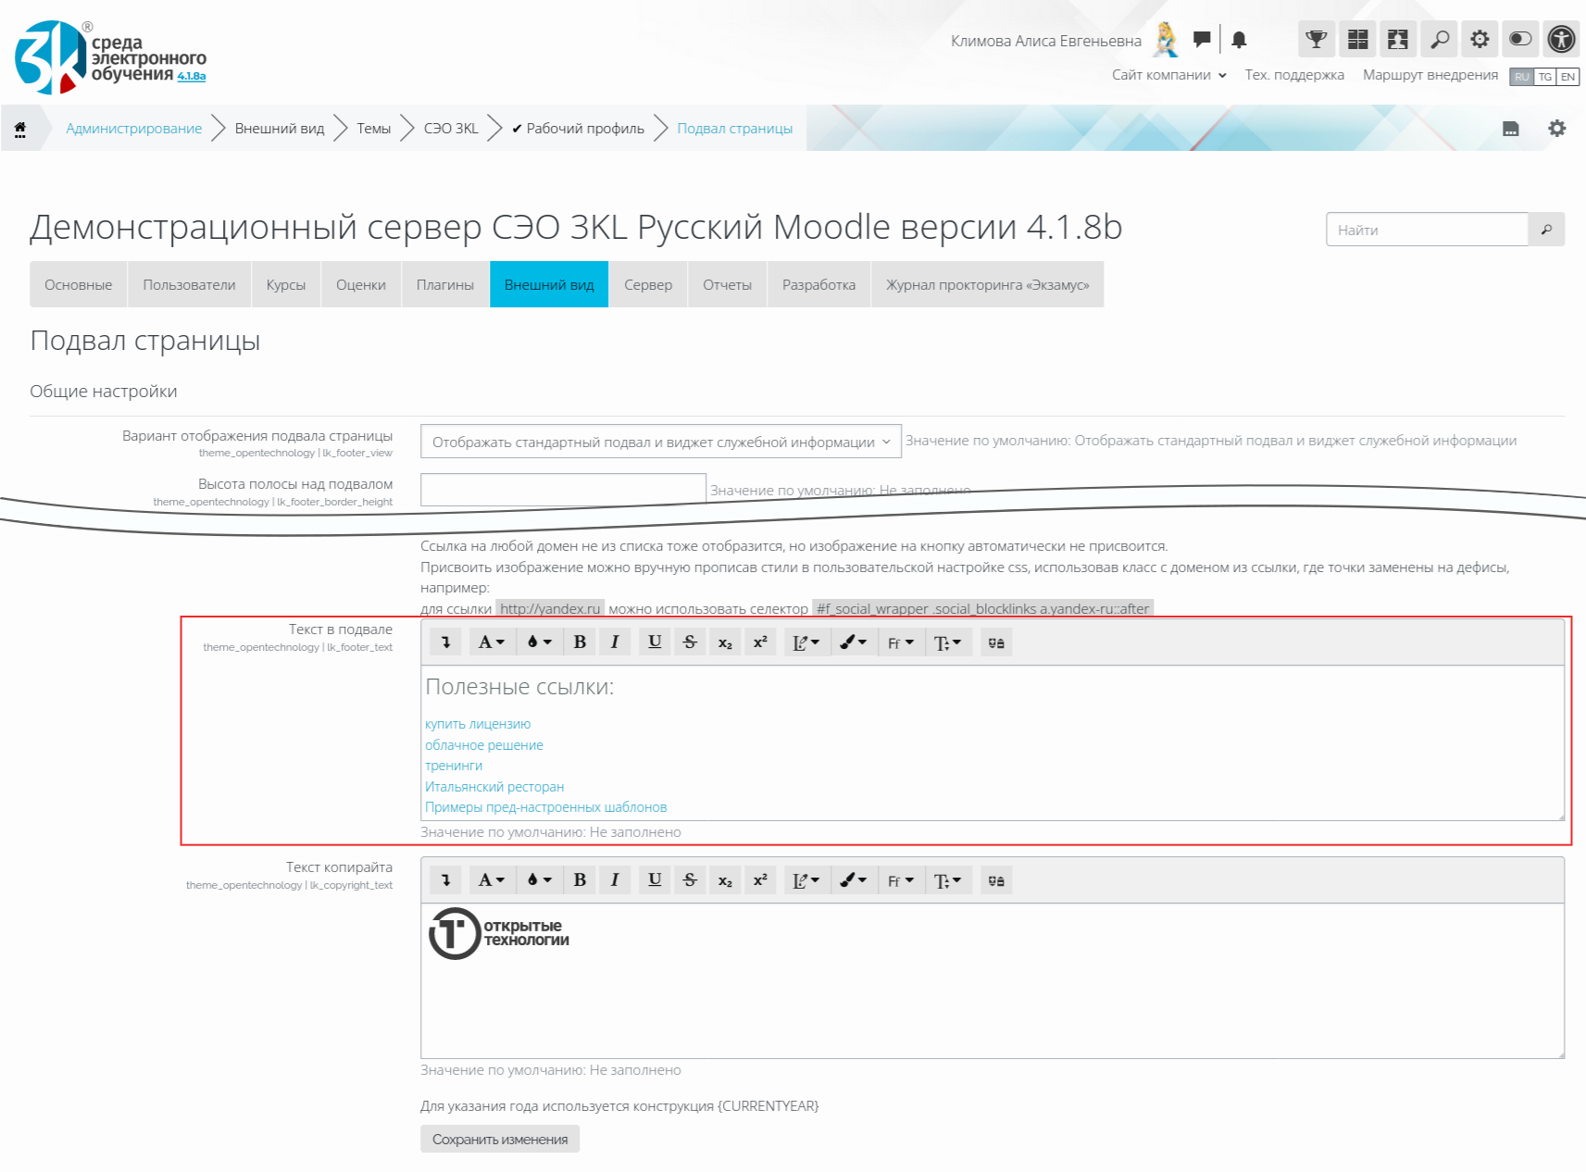Open Вариант отображения подвала dropdown
This screenshot has width=1586, height=1172.
click(x=660, y=442)
